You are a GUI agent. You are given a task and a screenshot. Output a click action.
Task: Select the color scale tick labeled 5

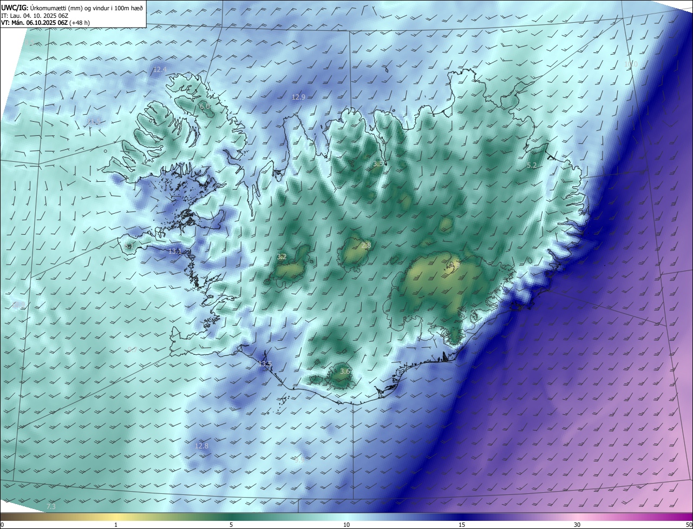tap(231, 525)
